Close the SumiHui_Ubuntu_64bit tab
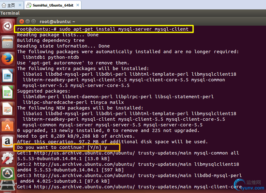This screenshot has height=193, width=266. tap(78, 5)
